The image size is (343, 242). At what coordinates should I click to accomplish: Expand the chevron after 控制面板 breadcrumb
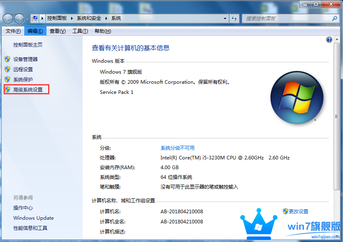(x=72, y=18)
